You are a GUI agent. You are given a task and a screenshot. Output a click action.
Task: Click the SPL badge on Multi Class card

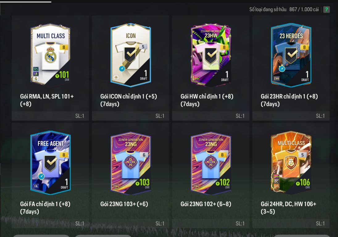coord(36,69)
